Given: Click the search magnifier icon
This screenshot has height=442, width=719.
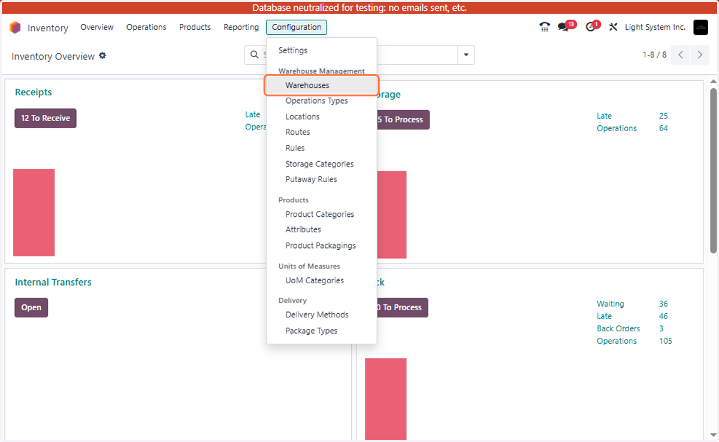Looking at the screenshot, I should [255, 55].
